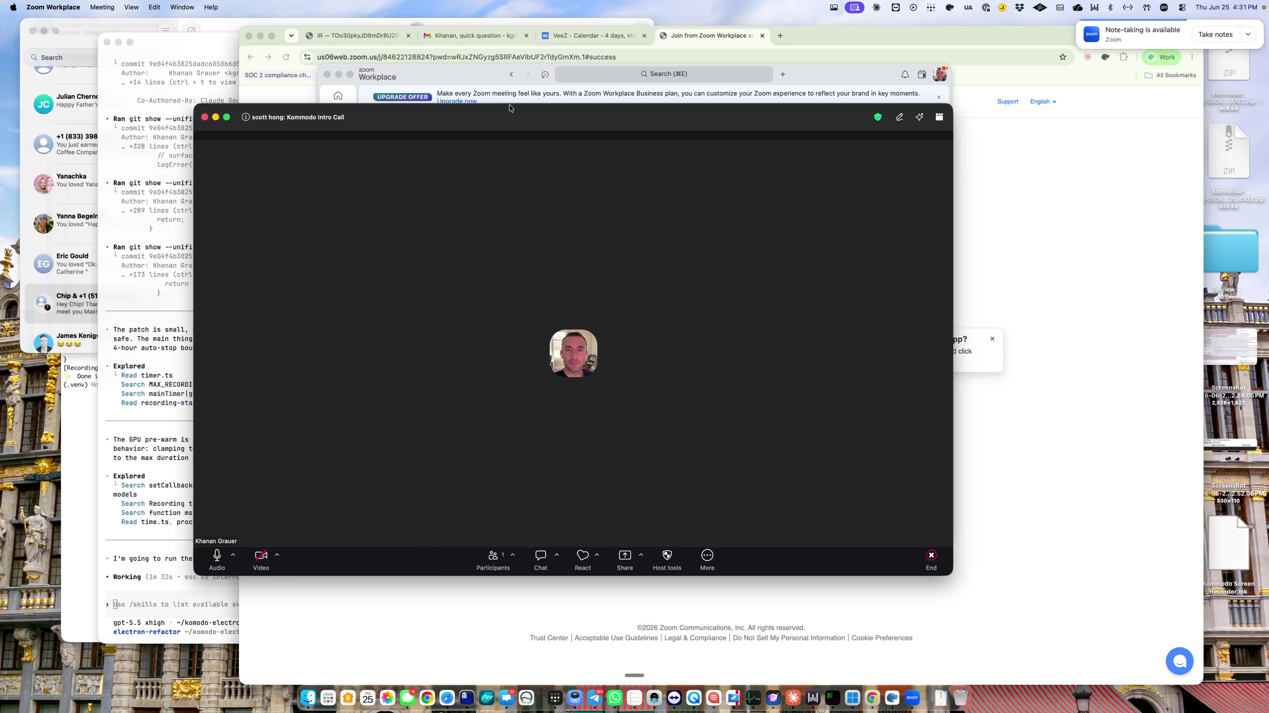Switch to VeeZ Calendar tab

coord(594,35)
